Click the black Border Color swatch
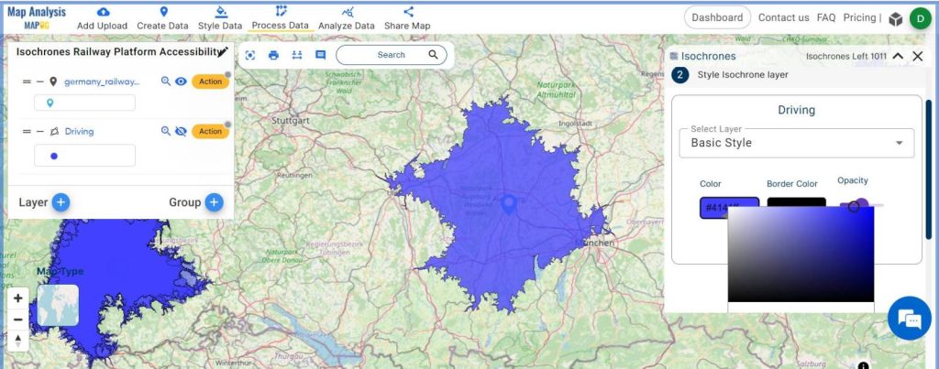Screen dimensions: 939x369 [x=797, y=202]
